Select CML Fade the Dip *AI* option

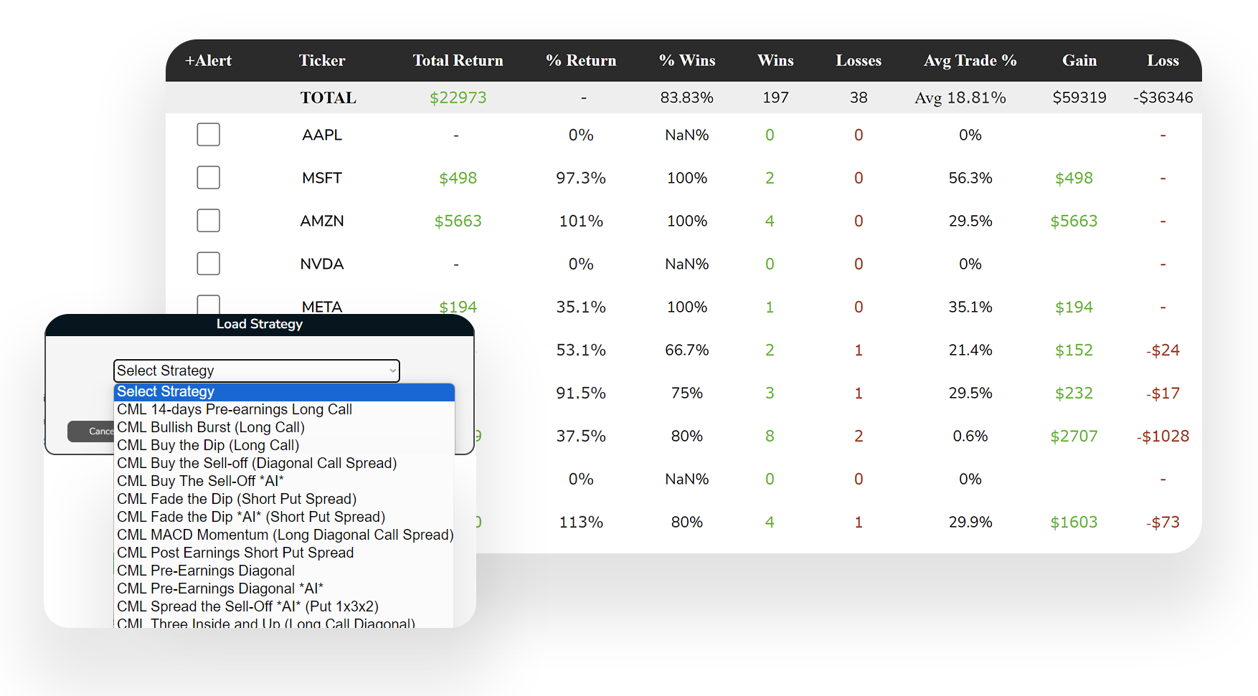point(284,518)
